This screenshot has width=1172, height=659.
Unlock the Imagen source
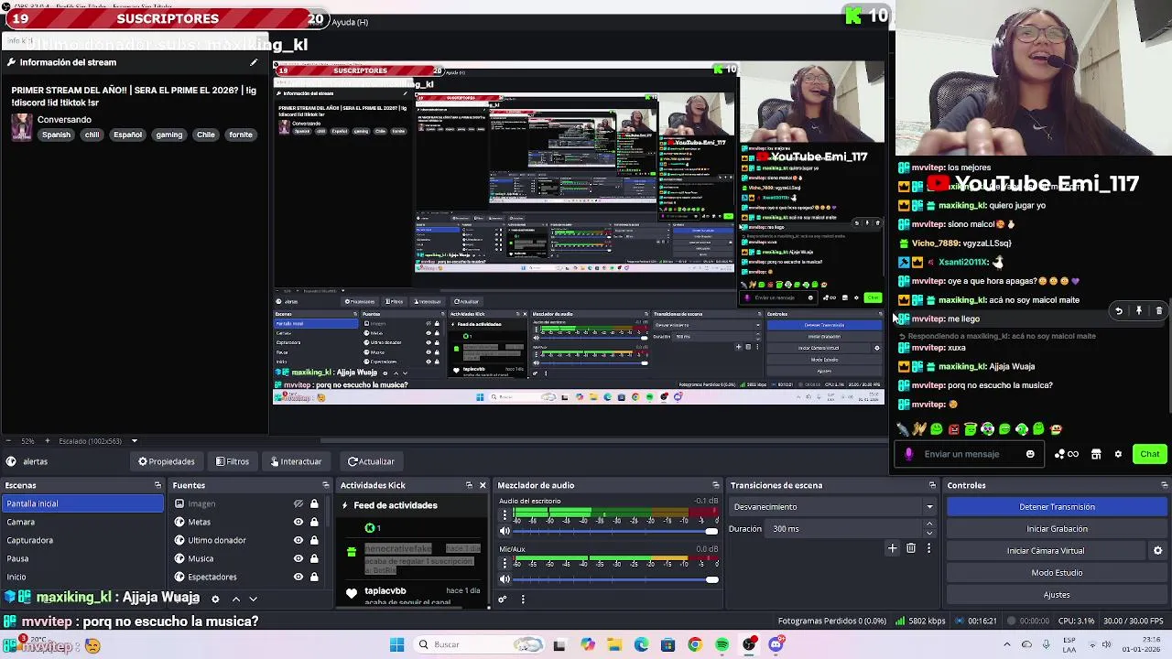(314, 503)
